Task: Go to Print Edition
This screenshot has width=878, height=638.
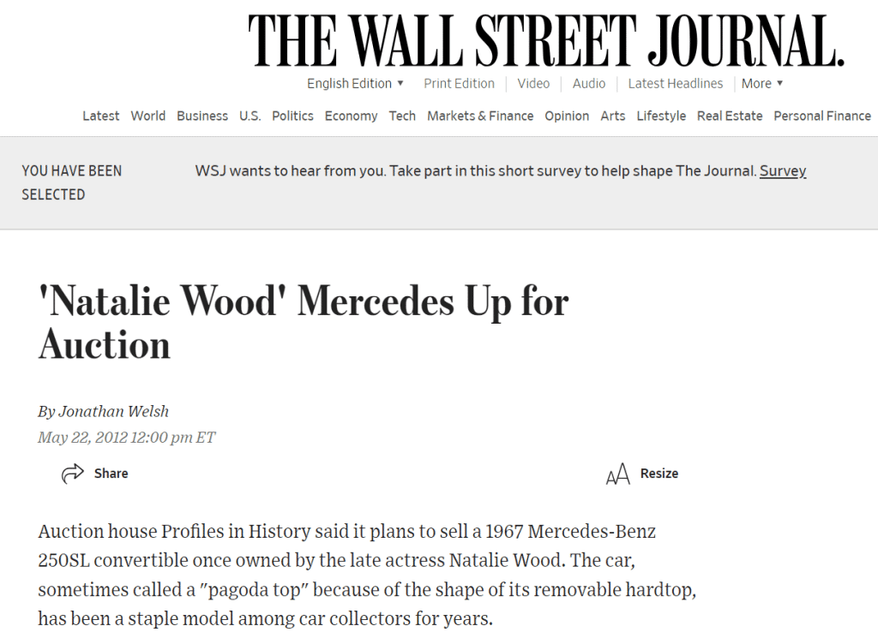Action: pyautogui.click(x=459, y=84)
